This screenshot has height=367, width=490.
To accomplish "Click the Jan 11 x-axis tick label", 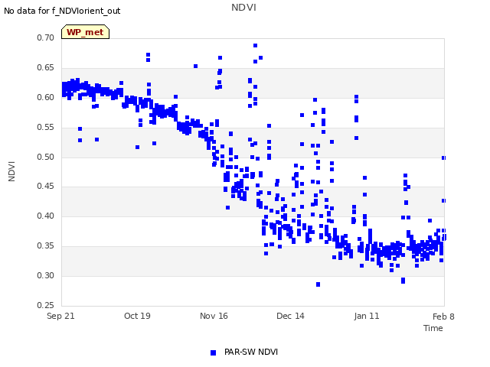I will pyautogui.click(x=367, y=316).
